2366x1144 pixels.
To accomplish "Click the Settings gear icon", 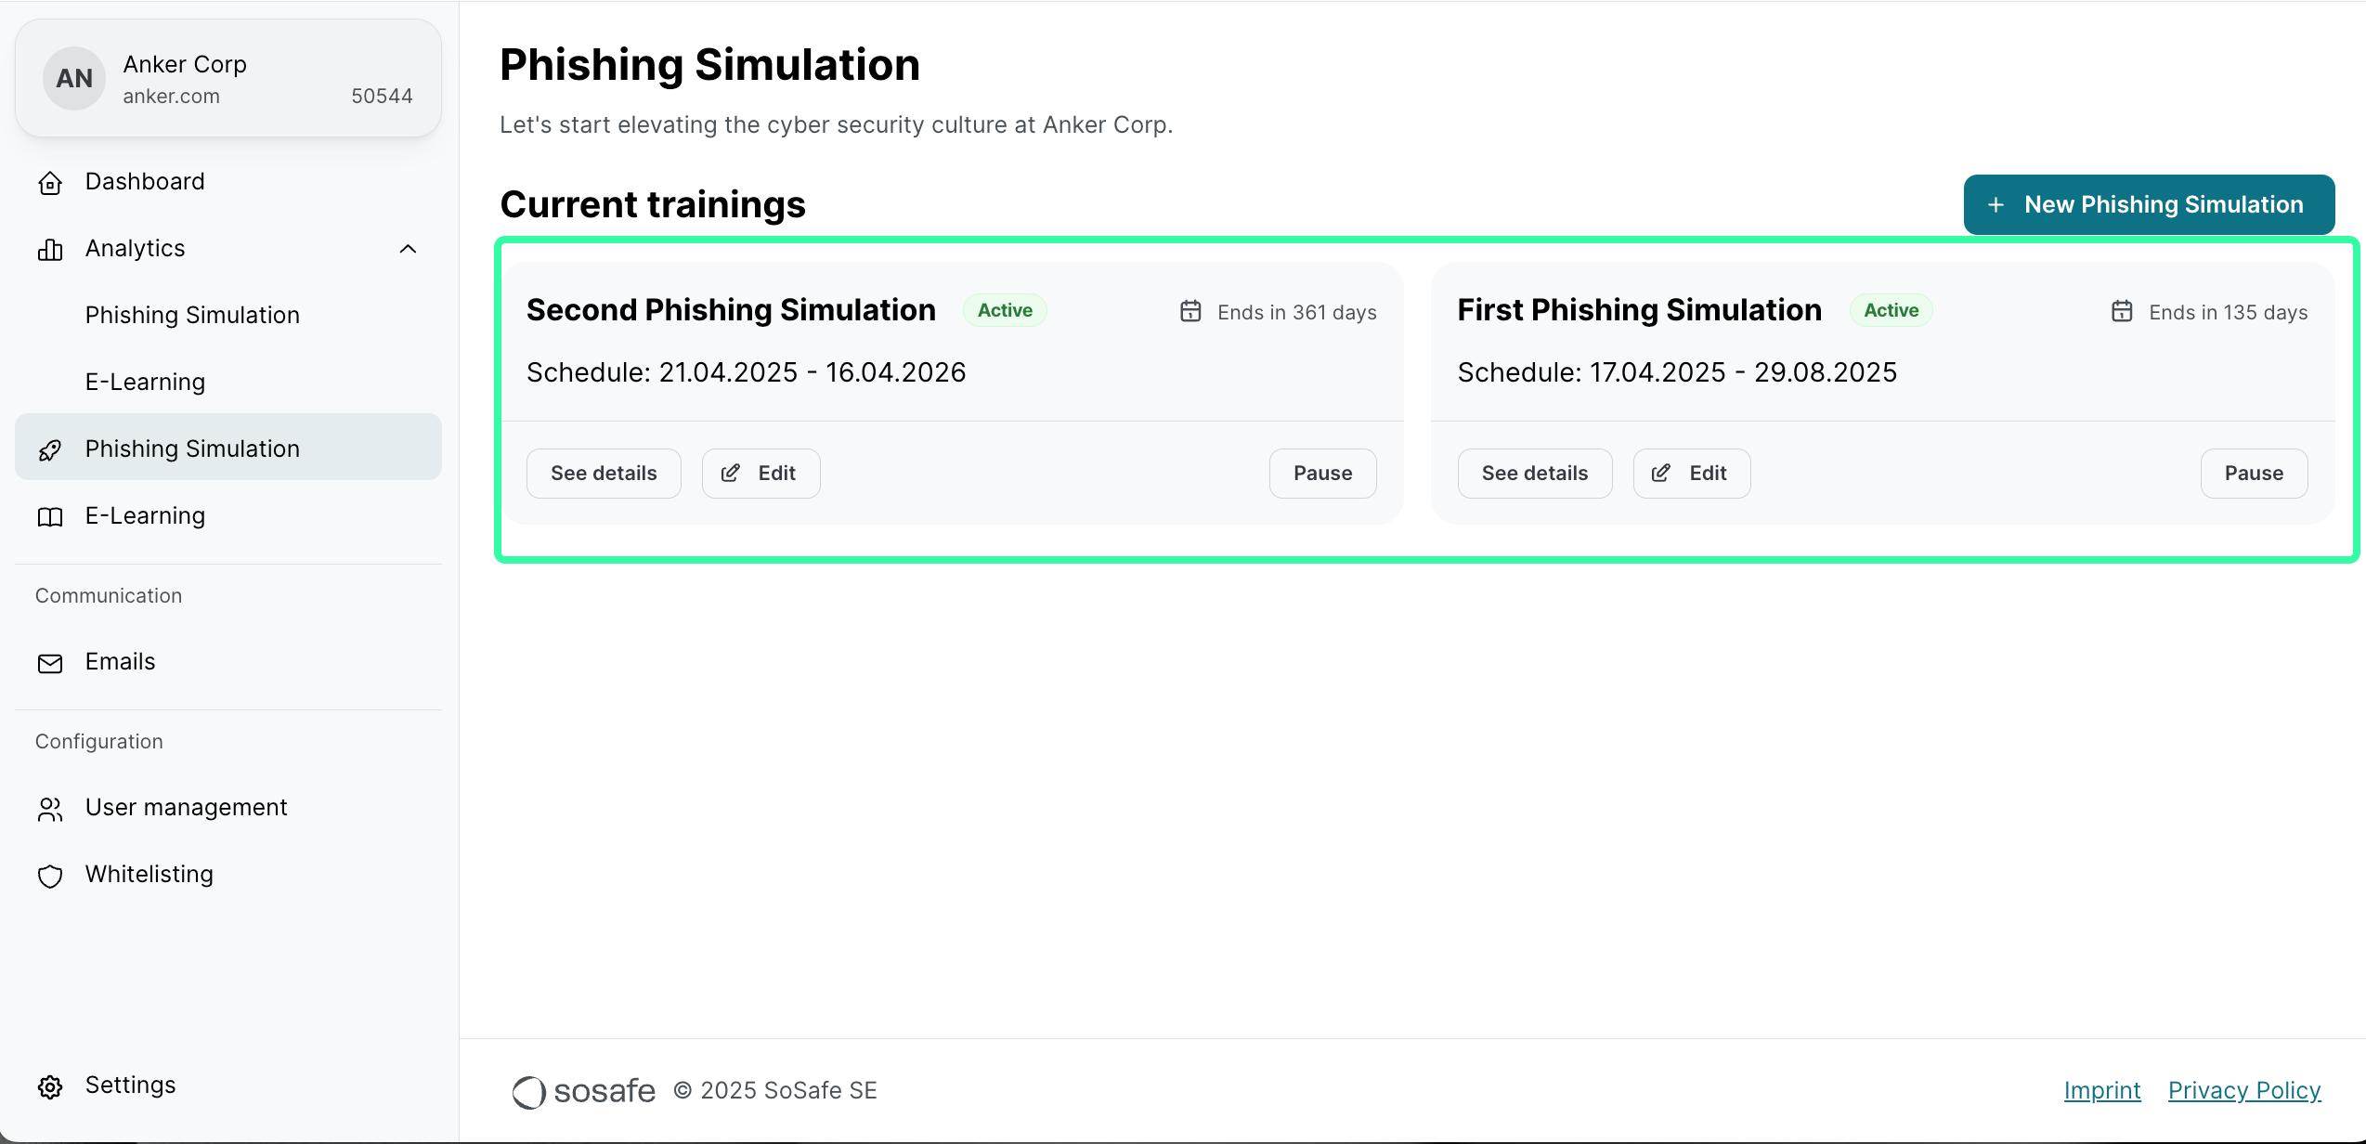I will tap(50, 1086).
